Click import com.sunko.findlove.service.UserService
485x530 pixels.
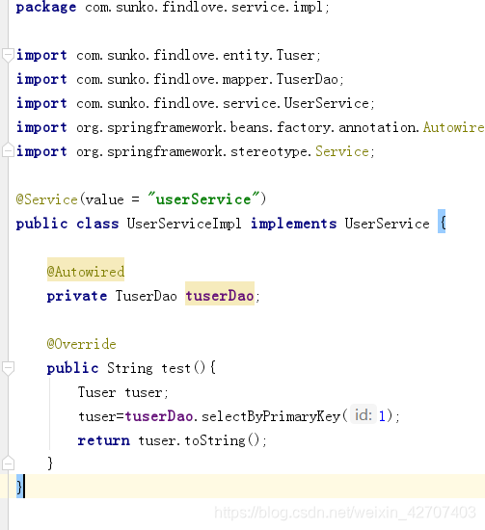click(x=195, y=103)
